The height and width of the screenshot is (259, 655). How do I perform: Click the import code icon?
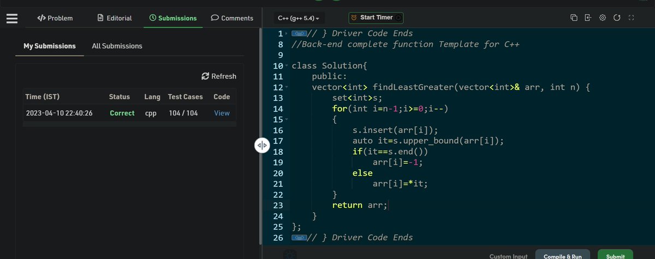tap(588, 18)
